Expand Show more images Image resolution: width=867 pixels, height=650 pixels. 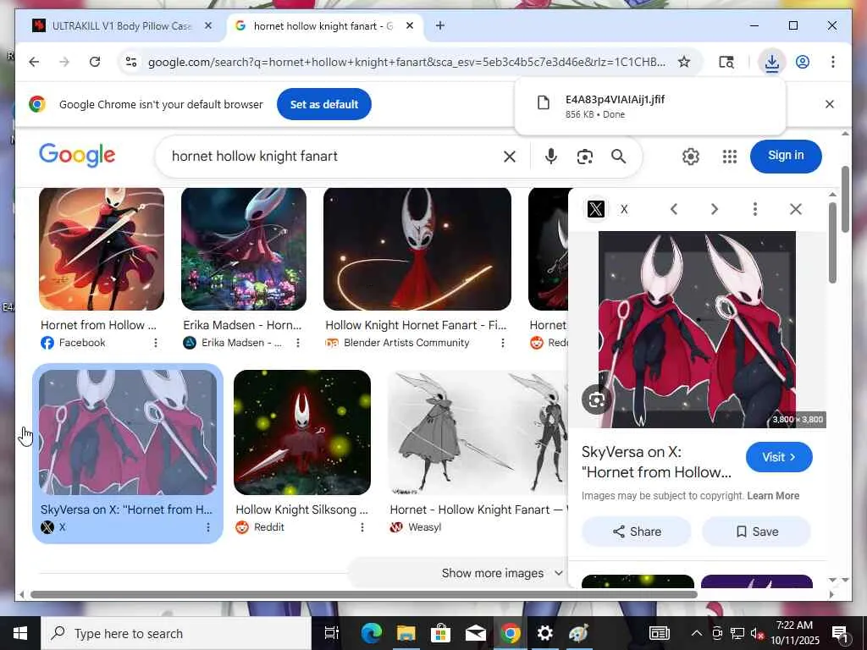[502, 573]
